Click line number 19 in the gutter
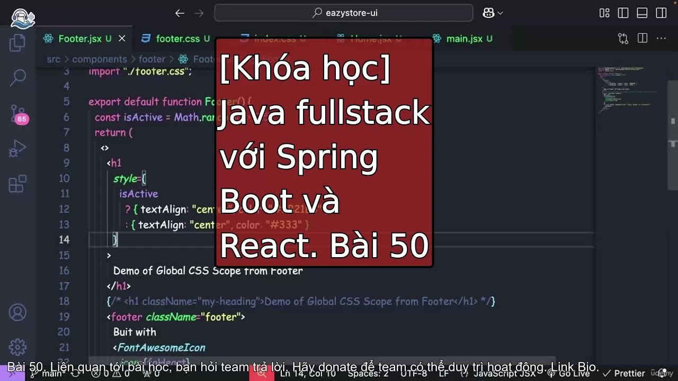 pos(64,317)
